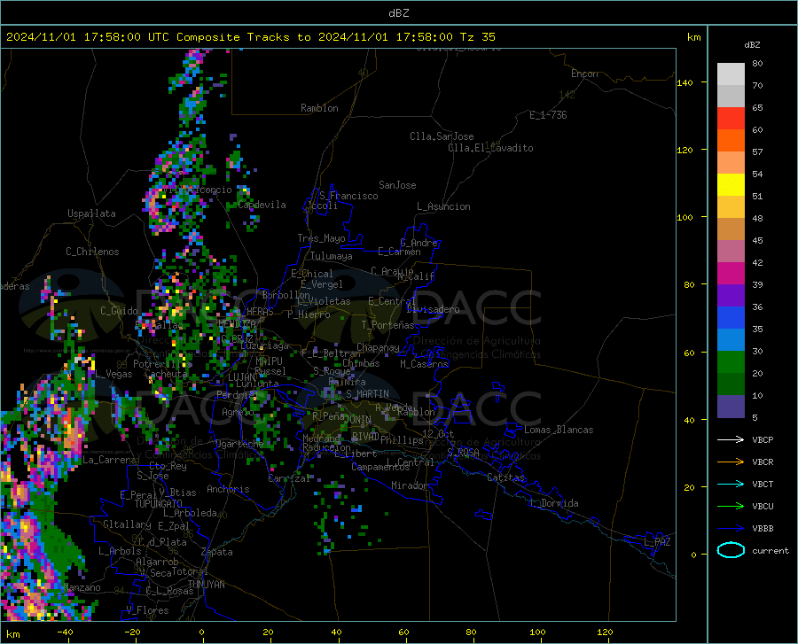Click the MENDOZA city label
This screenshot has height=644, width=798.
click(237, 324)
